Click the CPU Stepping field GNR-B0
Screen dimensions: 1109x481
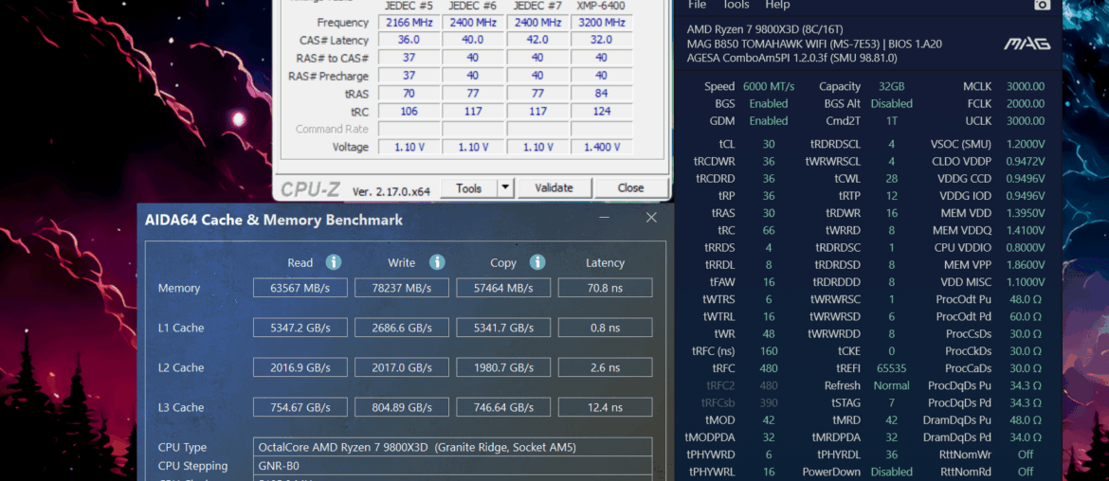453,466
